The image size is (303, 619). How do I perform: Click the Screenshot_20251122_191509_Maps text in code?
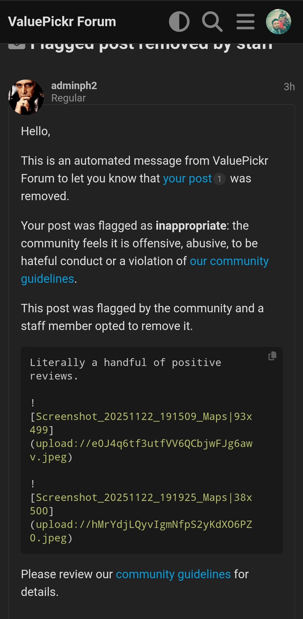pos(131,417)
